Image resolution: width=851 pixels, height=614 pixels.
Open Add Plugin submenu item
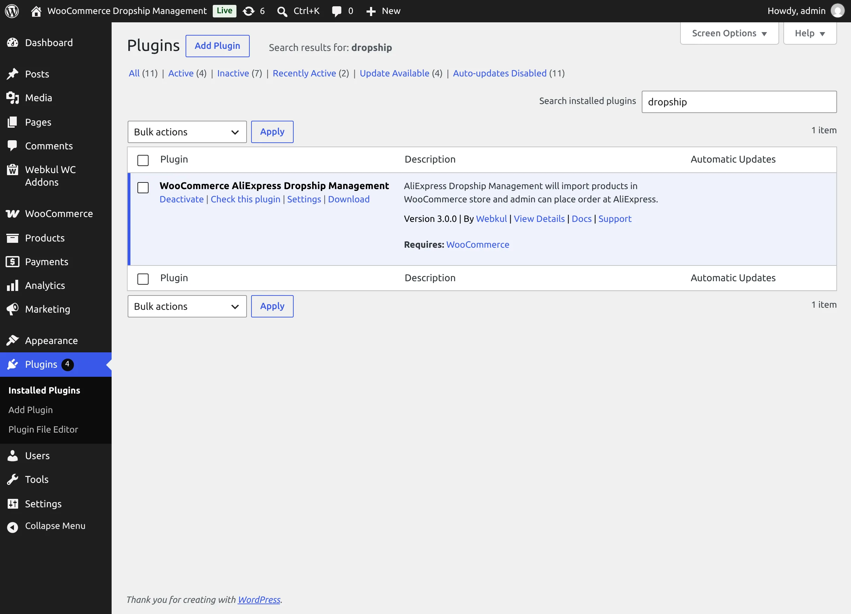[x=30, y=410]
